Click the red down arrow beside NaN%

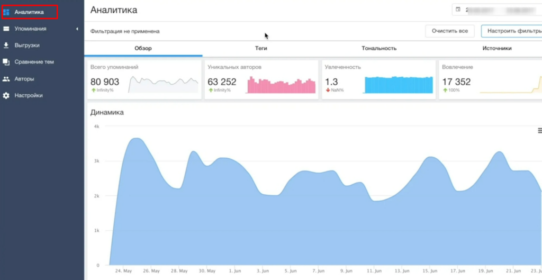(328, 90)
